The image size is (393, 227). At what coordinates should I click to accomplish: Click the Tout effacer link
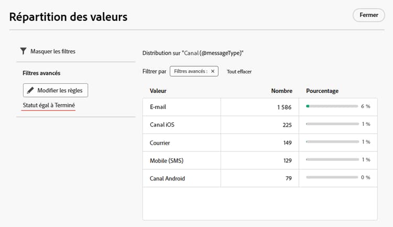pyautogui.click(x=239, y=71)
